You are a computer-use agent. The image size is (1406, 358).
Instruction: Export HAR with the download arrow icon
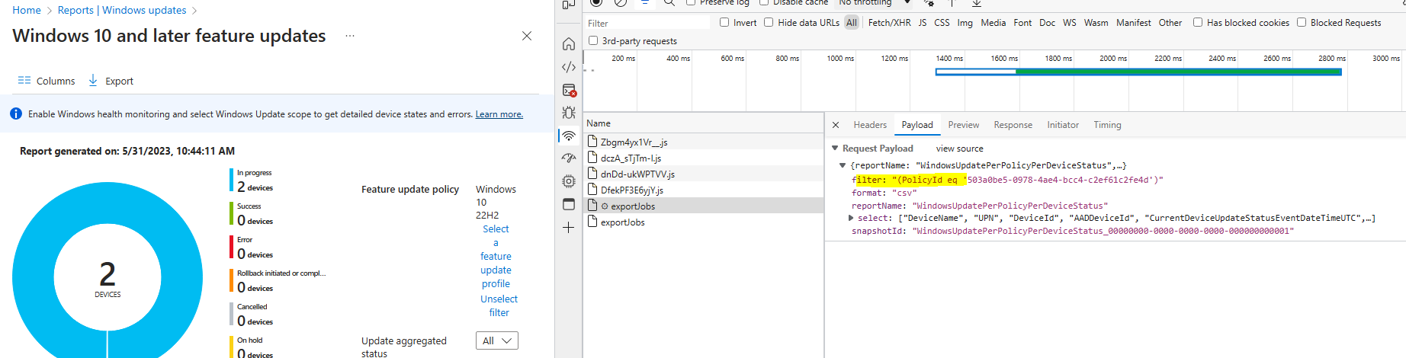point(977,3)
